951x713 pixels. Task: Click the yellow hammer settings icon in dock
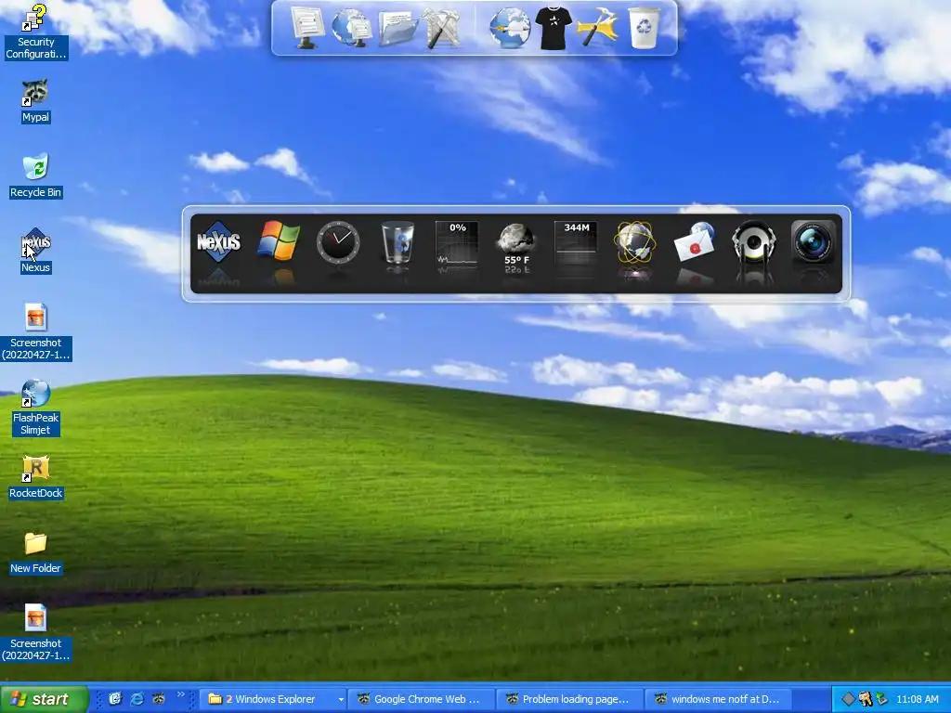click(598, 28)
